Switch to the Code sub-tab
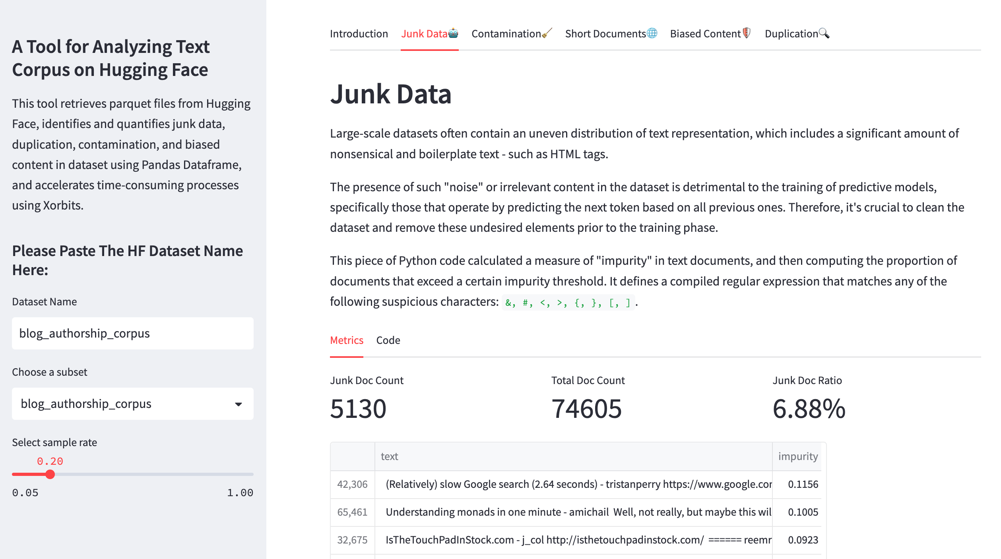Screen dimensions: 1001x559 388,340
